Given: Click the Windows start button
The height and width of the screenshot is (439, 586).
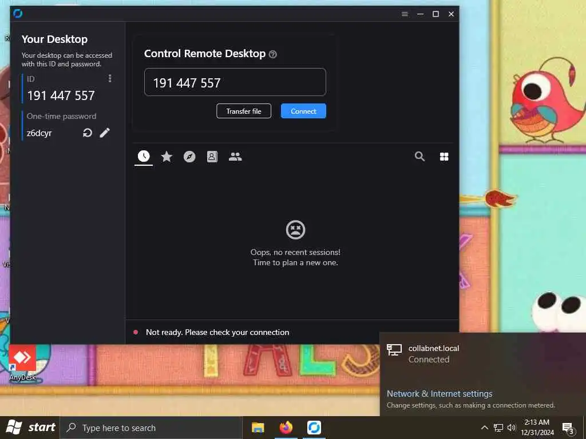Looking at the screenshot, I should 31,428.
